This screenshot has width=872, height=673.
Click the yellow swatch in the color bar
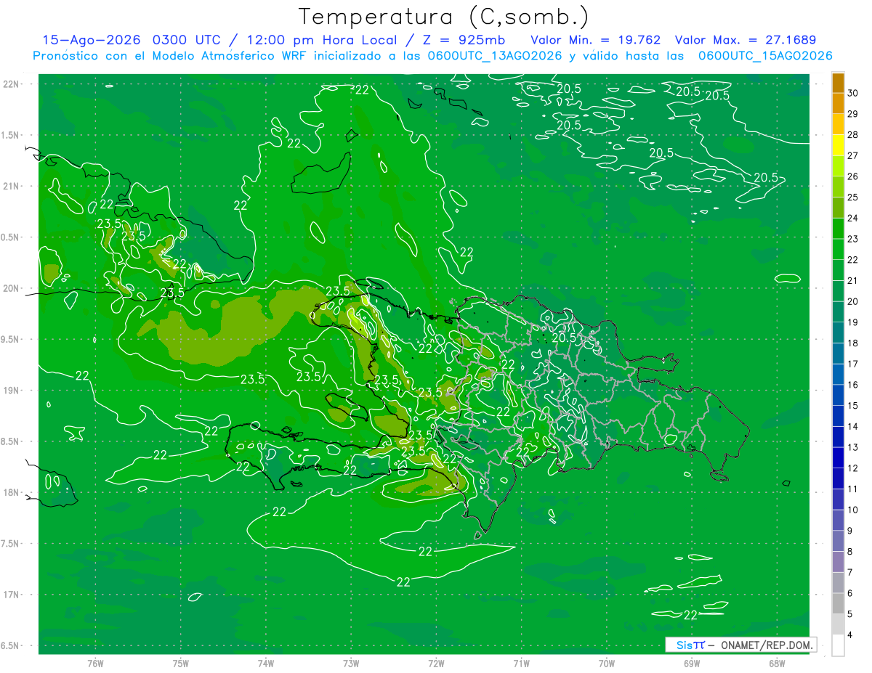838,145
